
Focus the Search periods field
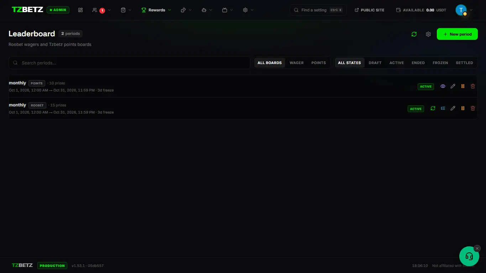129,63
